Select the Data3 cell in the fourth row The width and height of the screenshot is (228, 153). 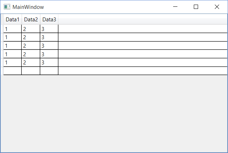pyautogui.click(x=49, y=54)
